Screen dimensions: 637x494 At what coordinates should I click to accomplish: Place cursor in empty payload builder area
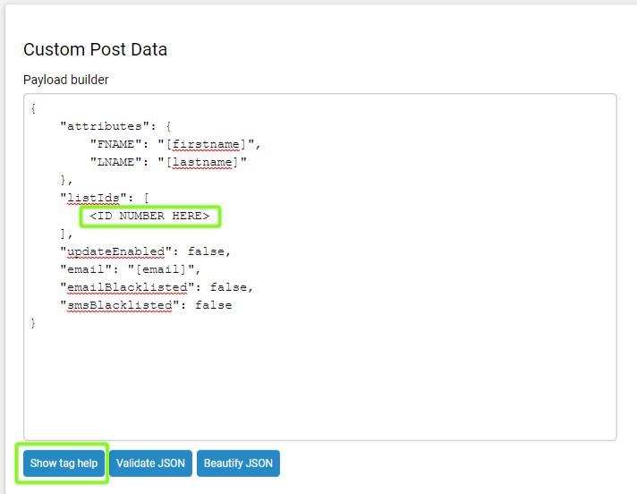point(320,382)
